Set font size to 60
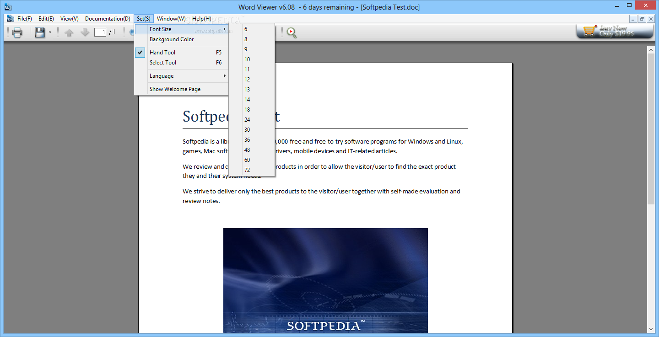 [x=252, y=160]
